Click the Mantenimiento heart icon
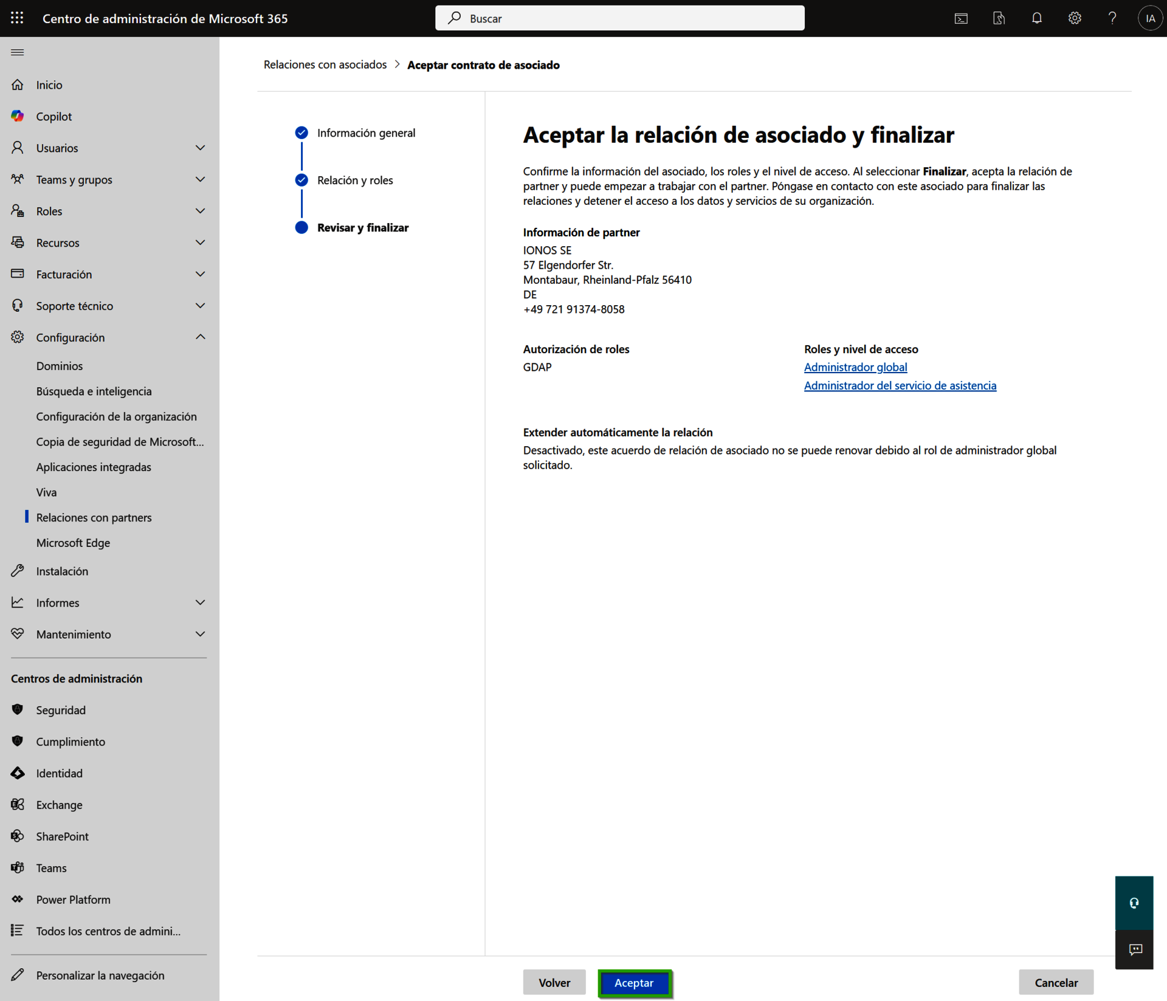 18,634
